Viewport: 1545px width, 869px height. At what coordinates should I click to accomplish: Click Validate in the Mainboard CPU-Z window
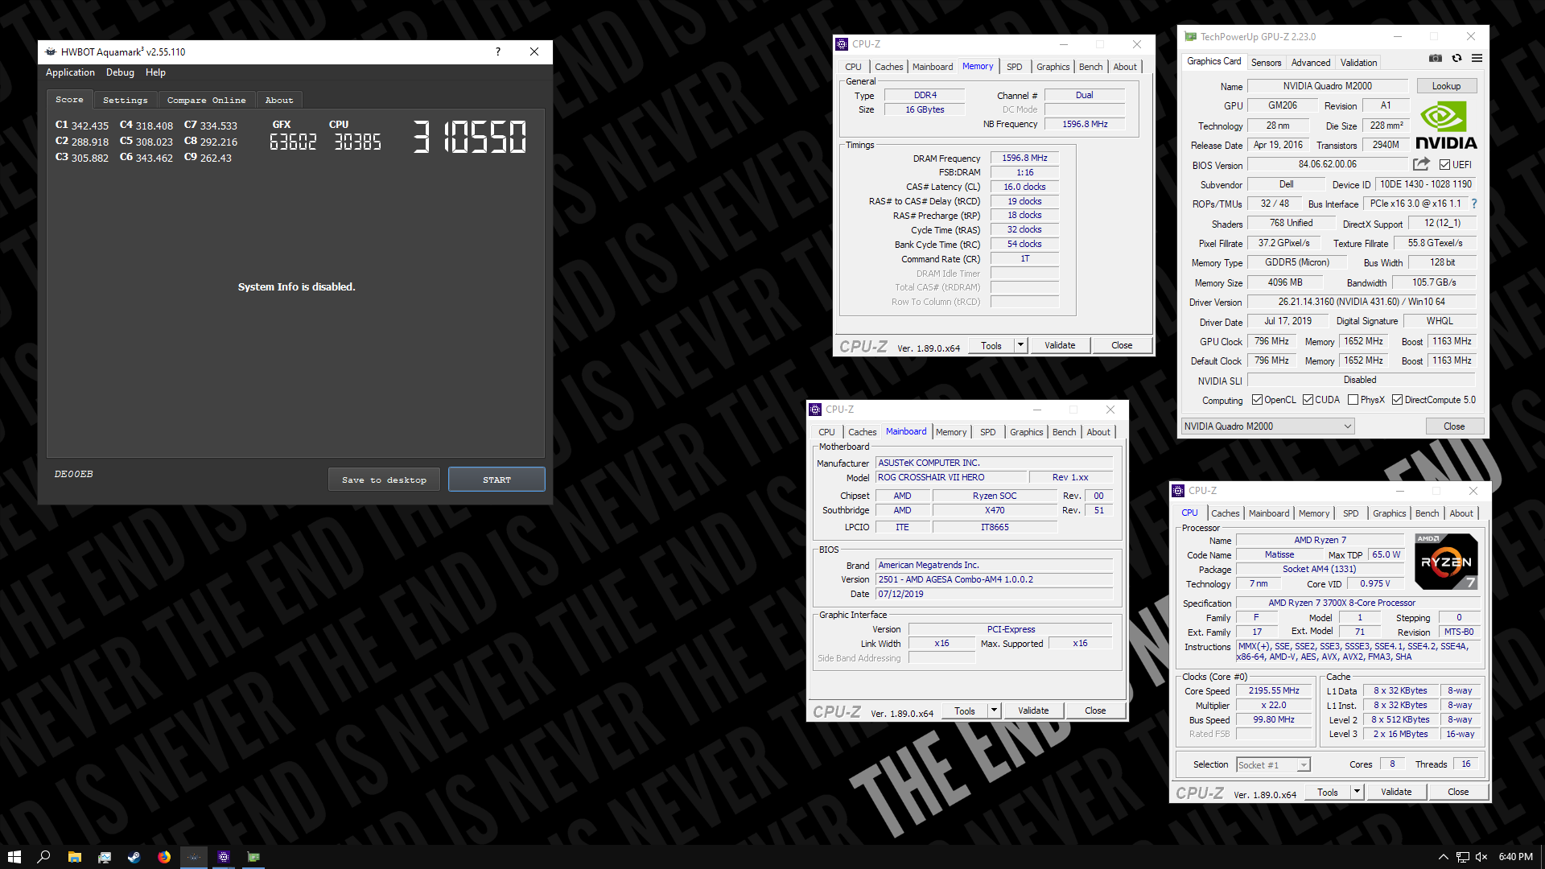(x=1033, y=710)
